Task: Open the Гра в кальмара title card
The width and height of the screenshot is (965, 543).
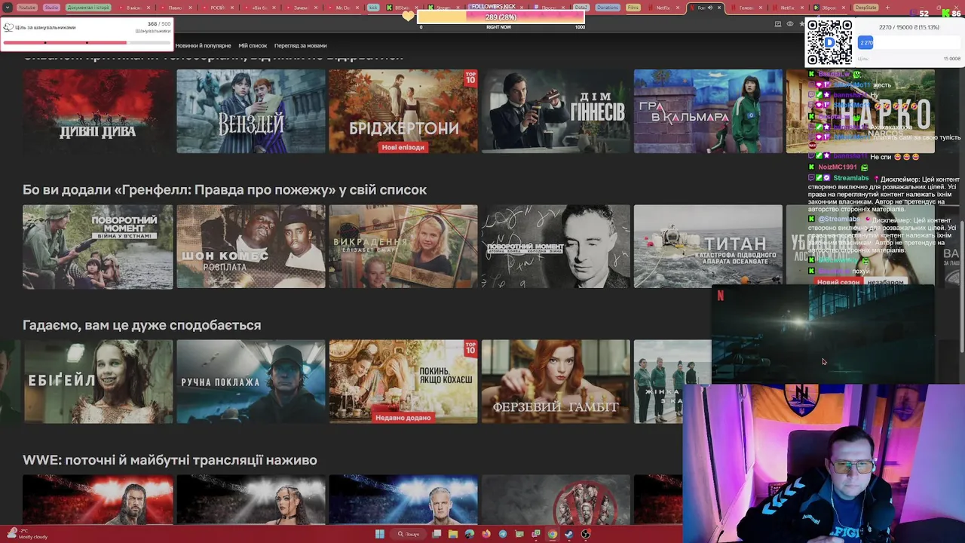Action: click(x=708, y=111)
